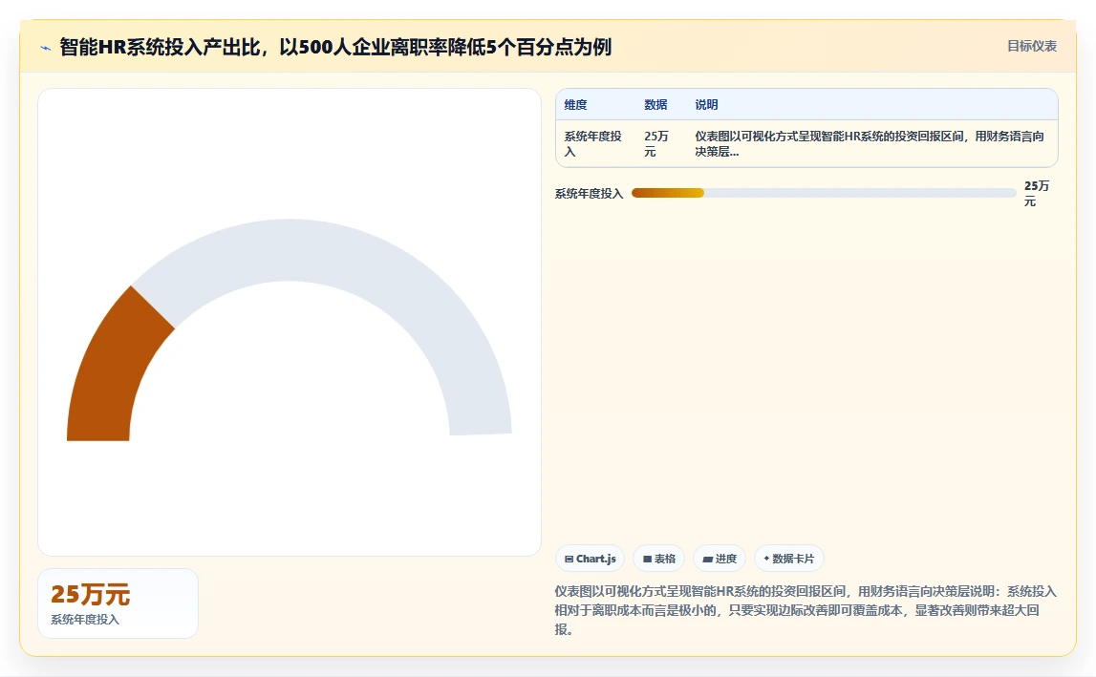Viewport: 1096px width, 677px height.
Task: Click the 系统年度投入 progress bar
Action: (824, 194)
